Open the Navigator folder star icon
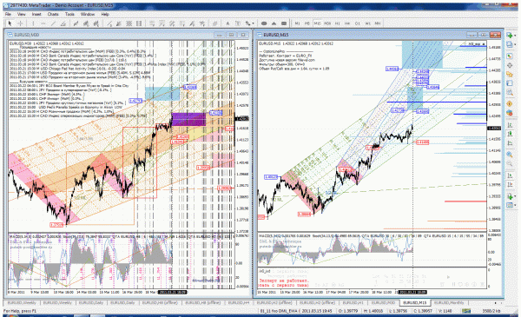The height and width of the screenshot is (317, 521). [x=510, y=74]
